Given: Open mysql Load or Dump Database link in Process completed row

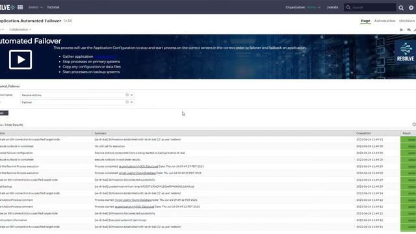Looking at the screenshot, I should click(137, 173).
